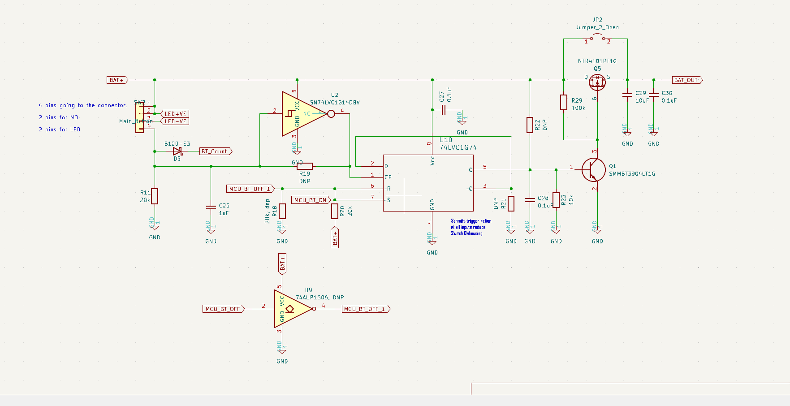
Task: Click the 74AUP1G06, DNP value text
Action: 320,298
